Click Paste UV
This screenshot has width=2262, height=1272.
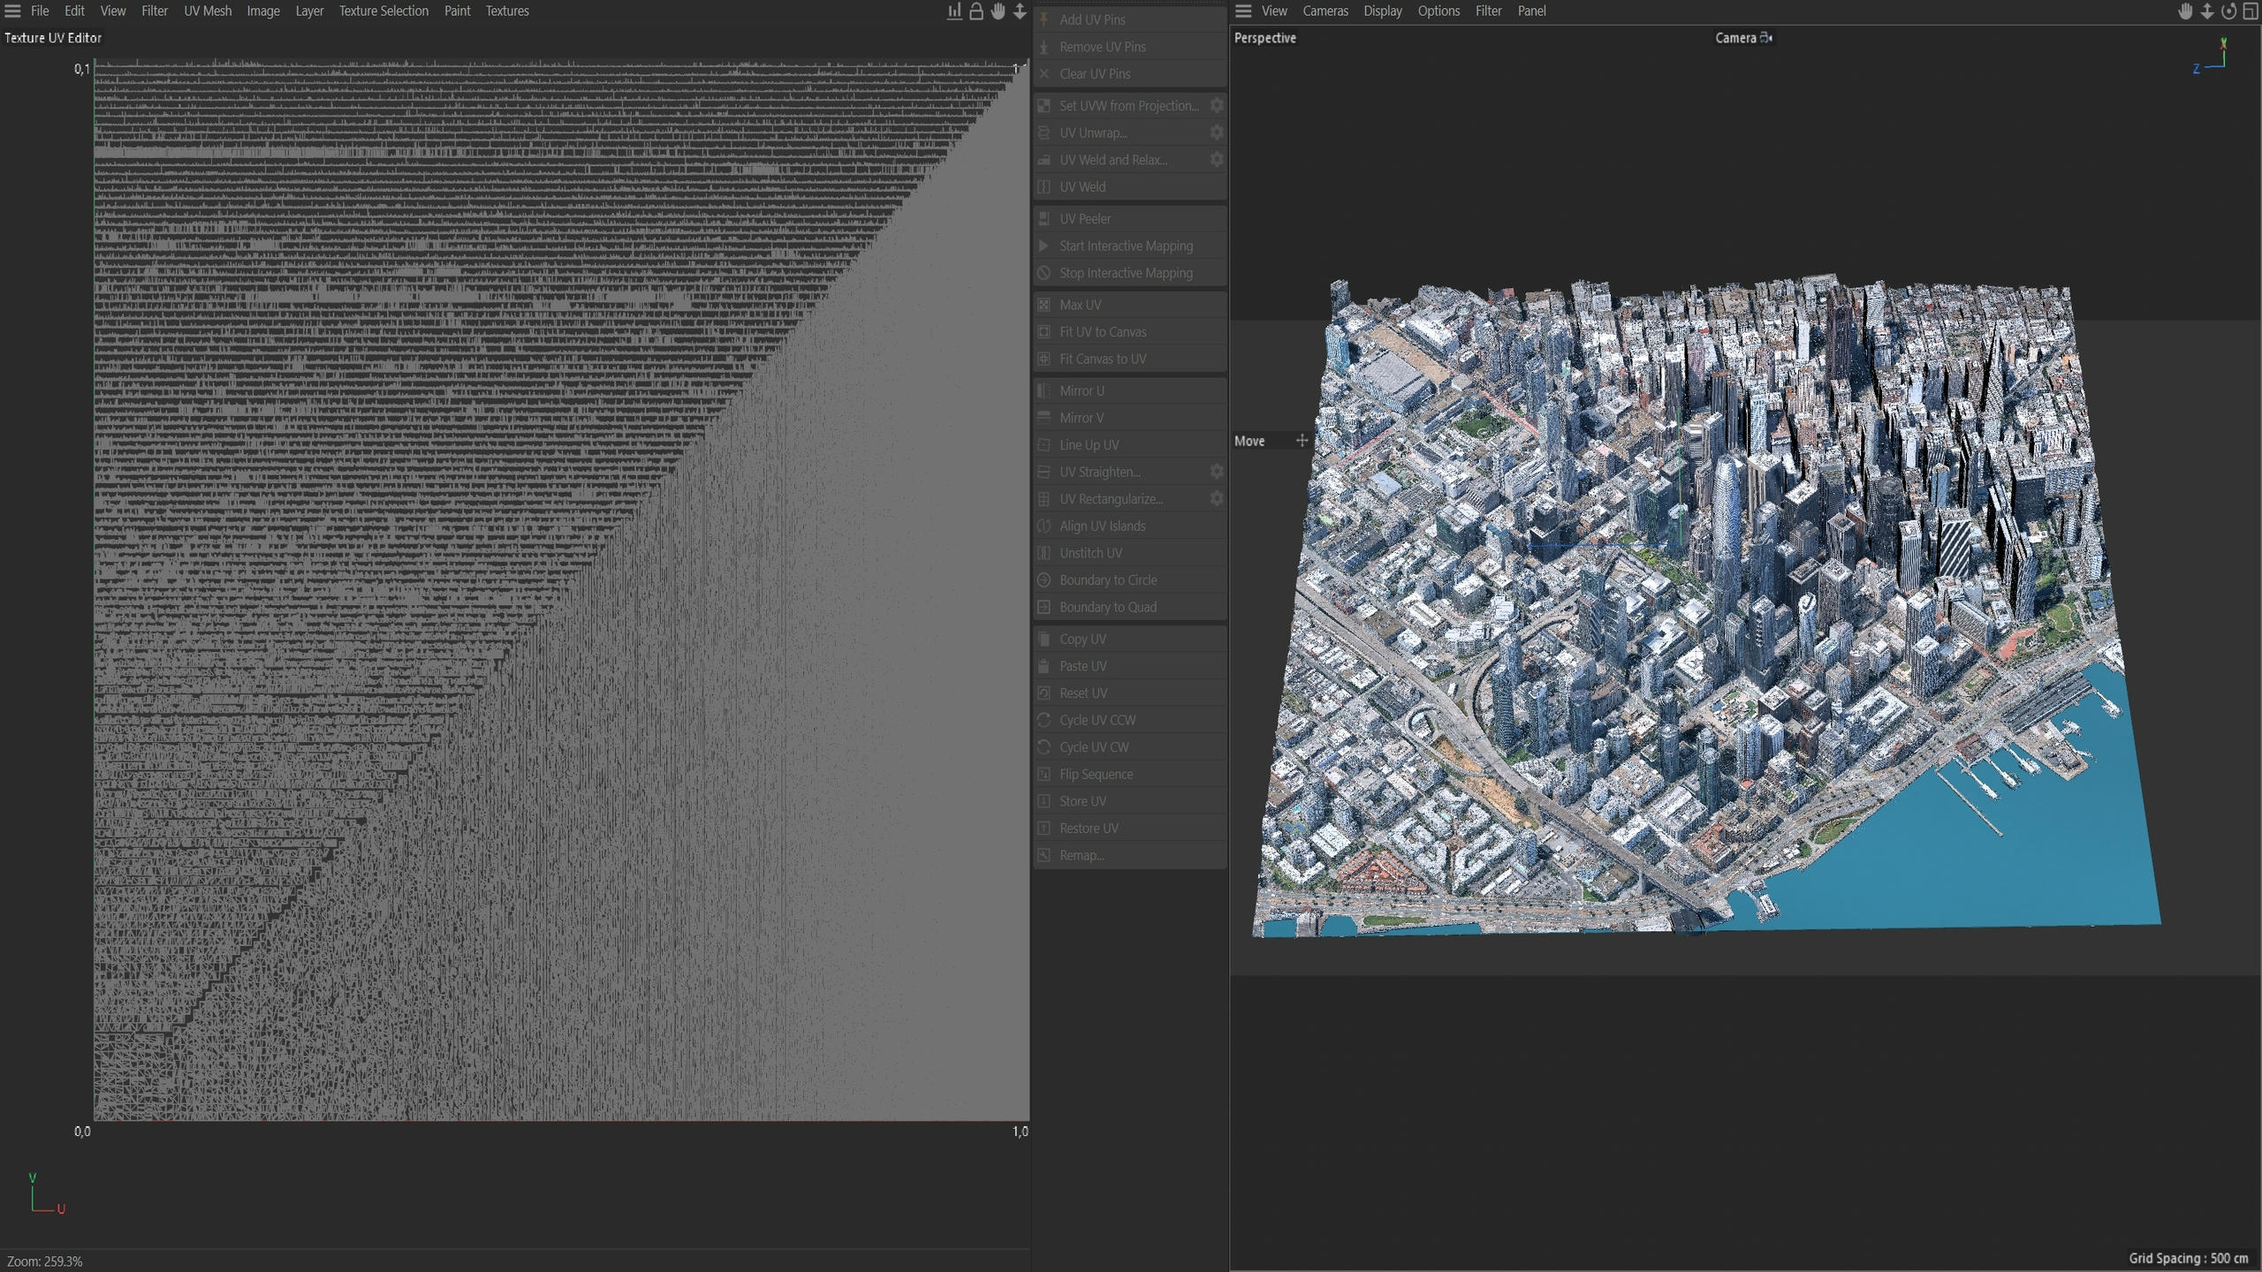tap(1129, 666)
